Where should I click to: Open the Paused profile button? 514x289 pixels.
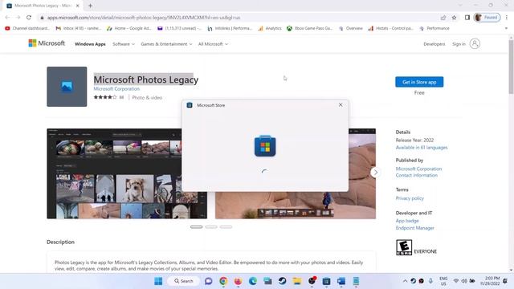pyautogui.click(x=487, y=18)
